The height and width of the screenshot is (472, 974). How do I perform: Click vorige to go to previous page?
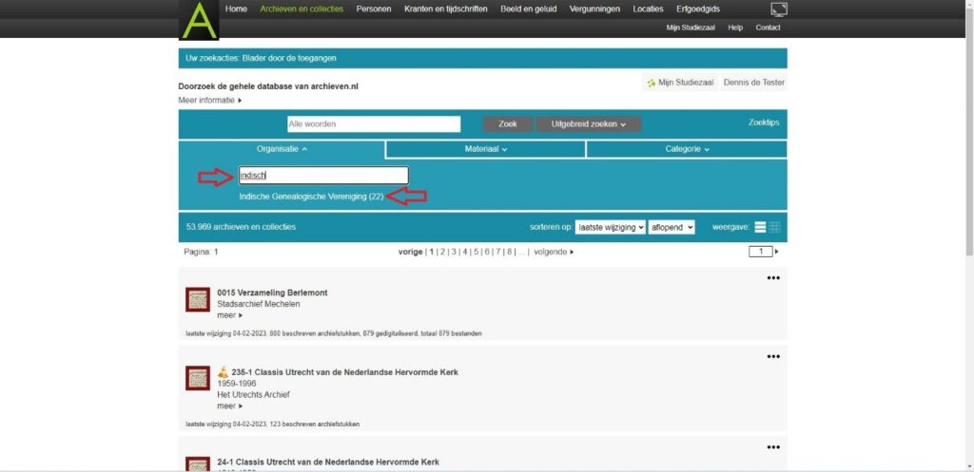point(410,253)
